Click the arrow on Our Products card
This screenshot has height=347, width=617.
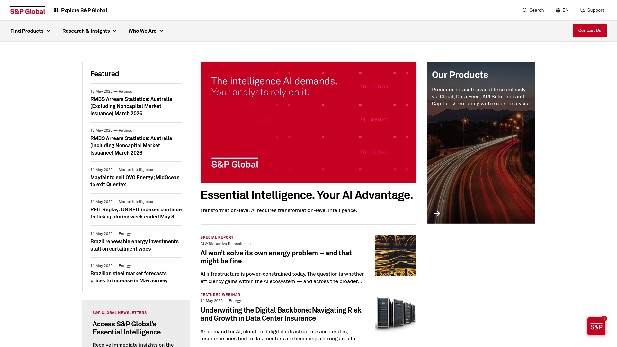[x=437, y=213]
